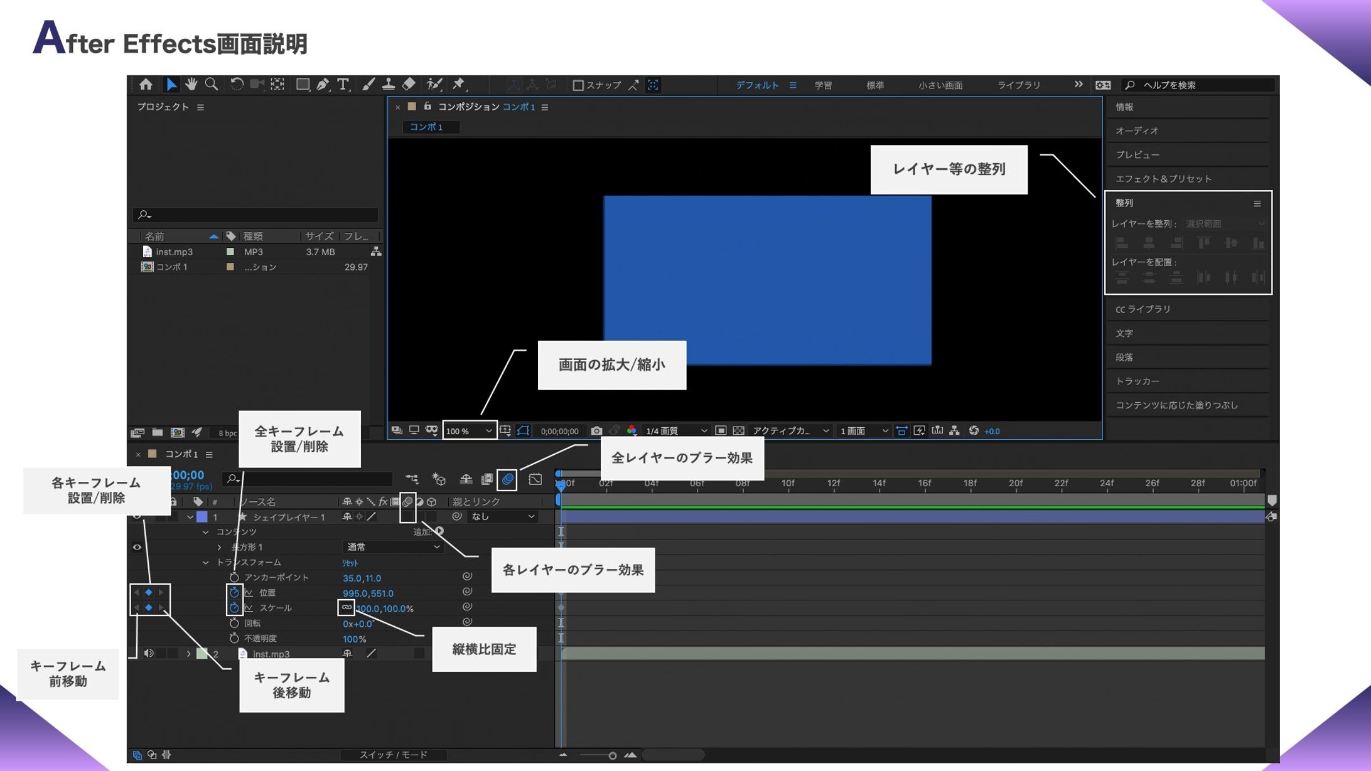Select the Puppet Pin tool
Screen dimensions: 1371x771
(x=459, y=85)
